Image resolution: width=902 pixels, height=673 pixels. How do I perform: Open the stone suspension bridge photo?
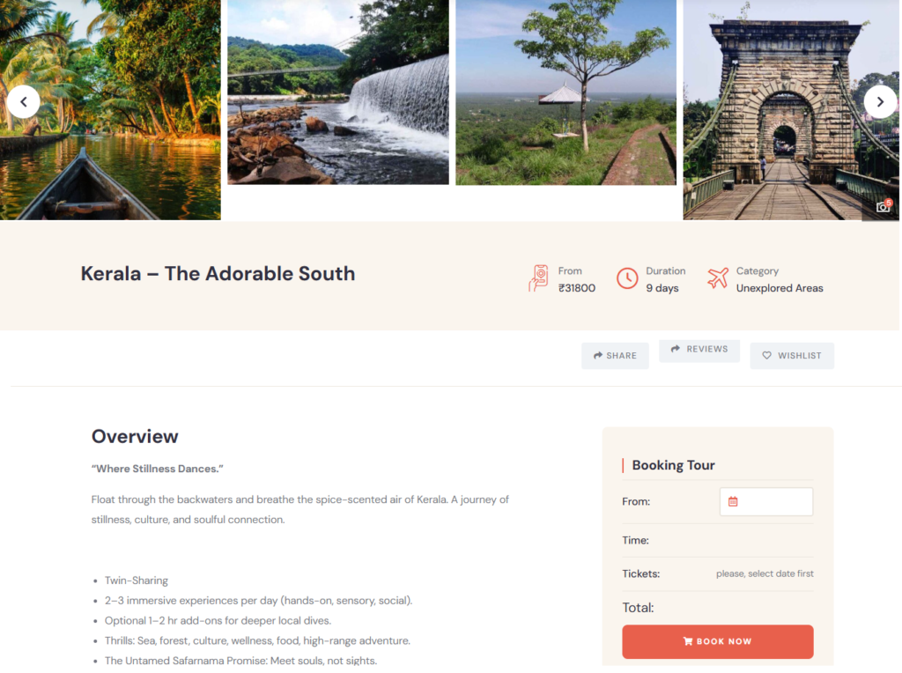pos(791,110)
